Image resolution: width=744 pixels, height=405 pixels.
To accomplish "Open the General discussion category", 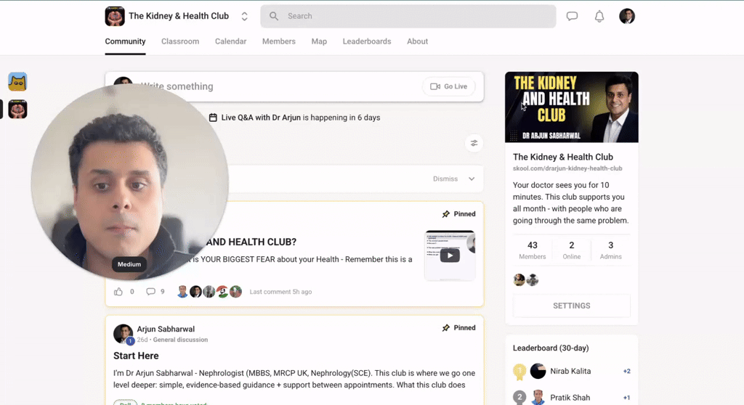I will coord(180,340).
